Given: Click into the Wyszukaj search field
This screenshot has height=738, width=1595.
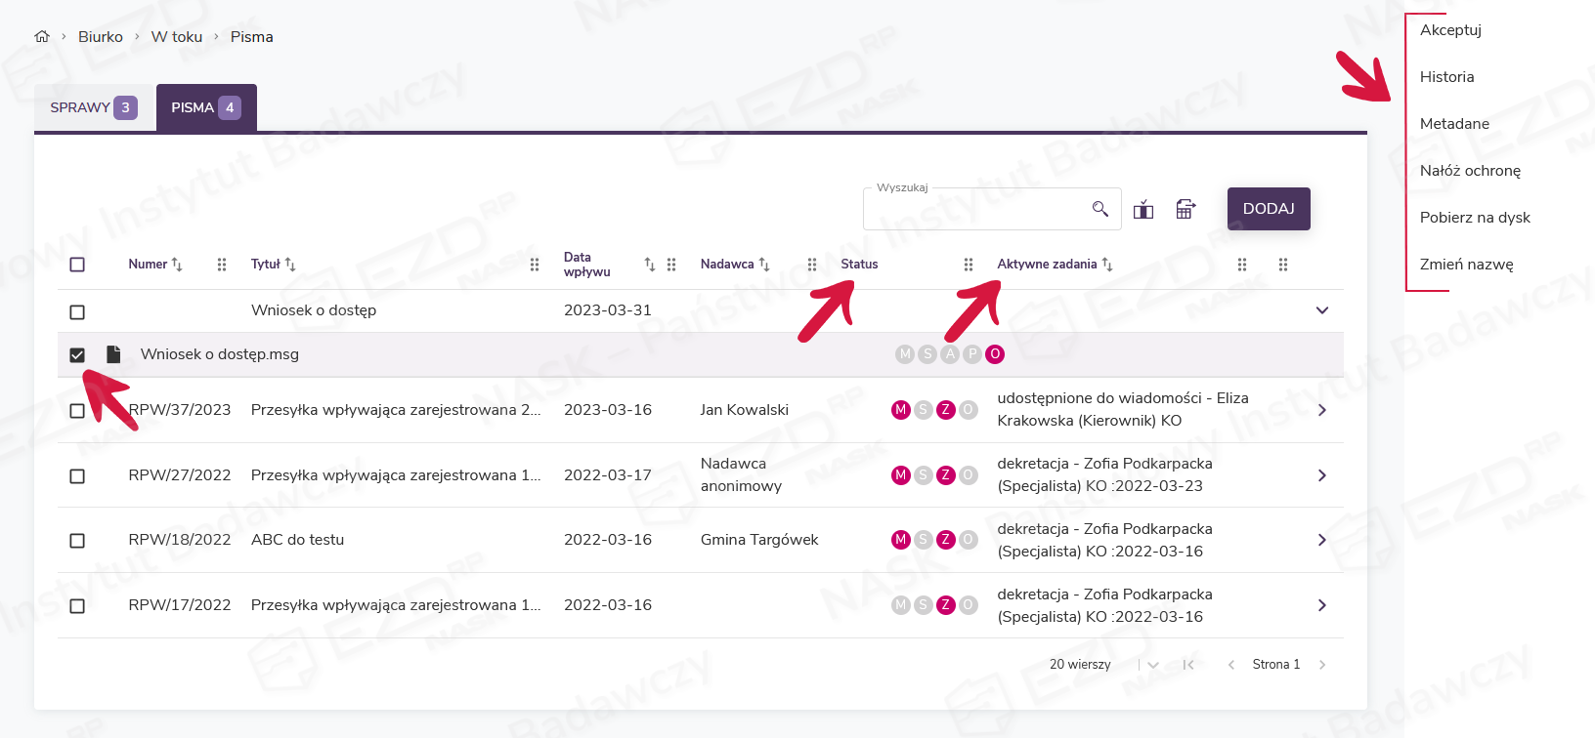Looking at the screenshot, I should pos(972,209).
